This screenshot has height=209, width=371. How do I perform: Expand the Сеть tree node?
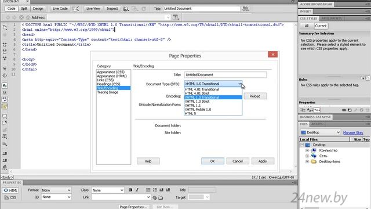(x=307, y=156)
